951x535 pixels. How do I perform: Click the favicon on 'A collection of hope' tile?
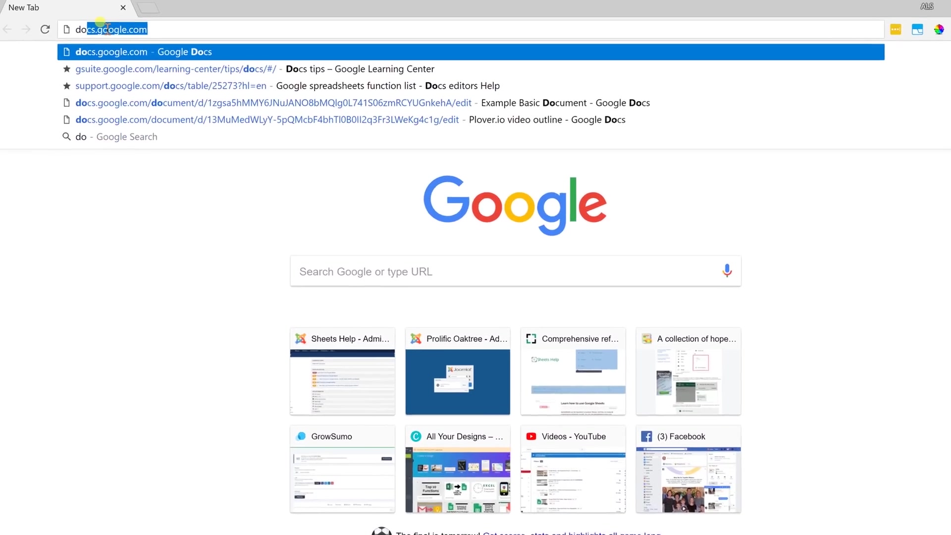(646, 338)
